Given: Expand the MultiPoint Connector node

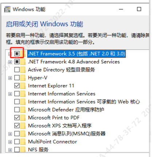Looking at the screenshot, I should coord(10,142).
